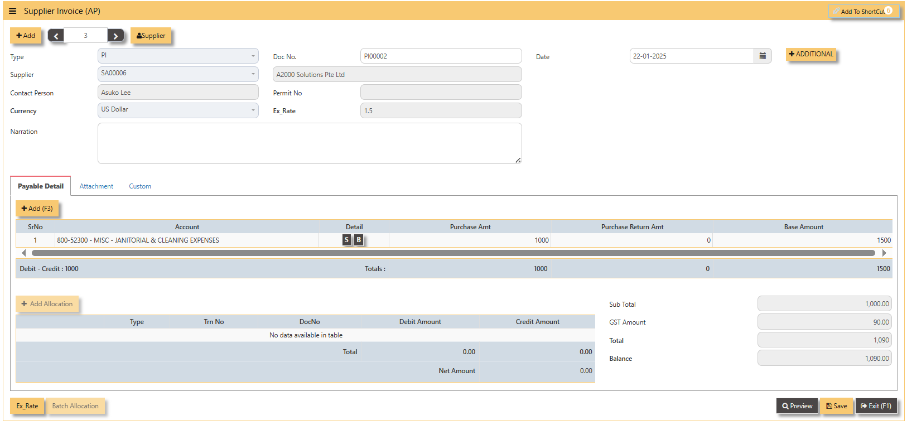Click the S detail icon in row 1
Screen dimensions: 907x425
346,240
